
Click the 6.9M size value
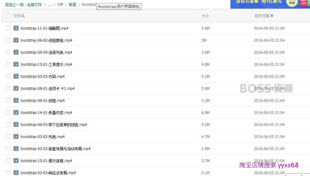(206, 112)
